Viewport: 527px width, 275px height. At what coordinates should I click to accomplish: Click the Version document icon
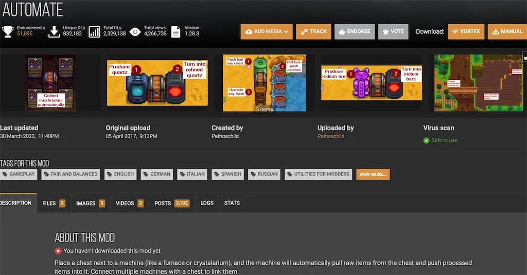tap(176, 32)
